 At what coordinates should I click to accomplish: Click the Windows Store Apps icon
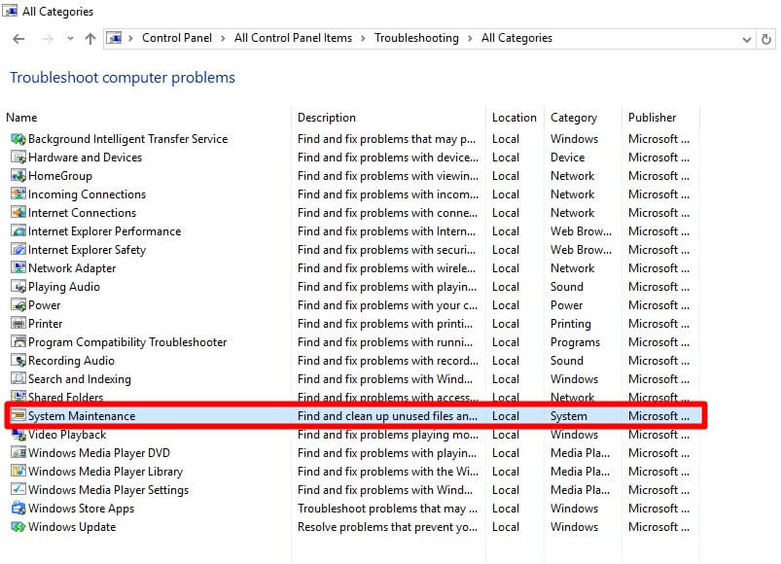click(x=18, y=509)
